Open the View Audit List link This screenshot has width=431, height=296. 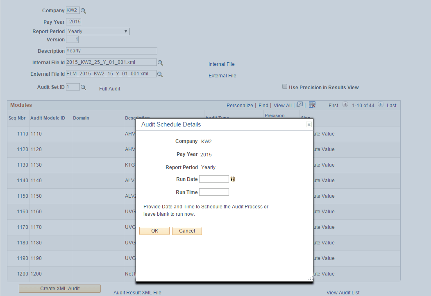pos(343,292)
